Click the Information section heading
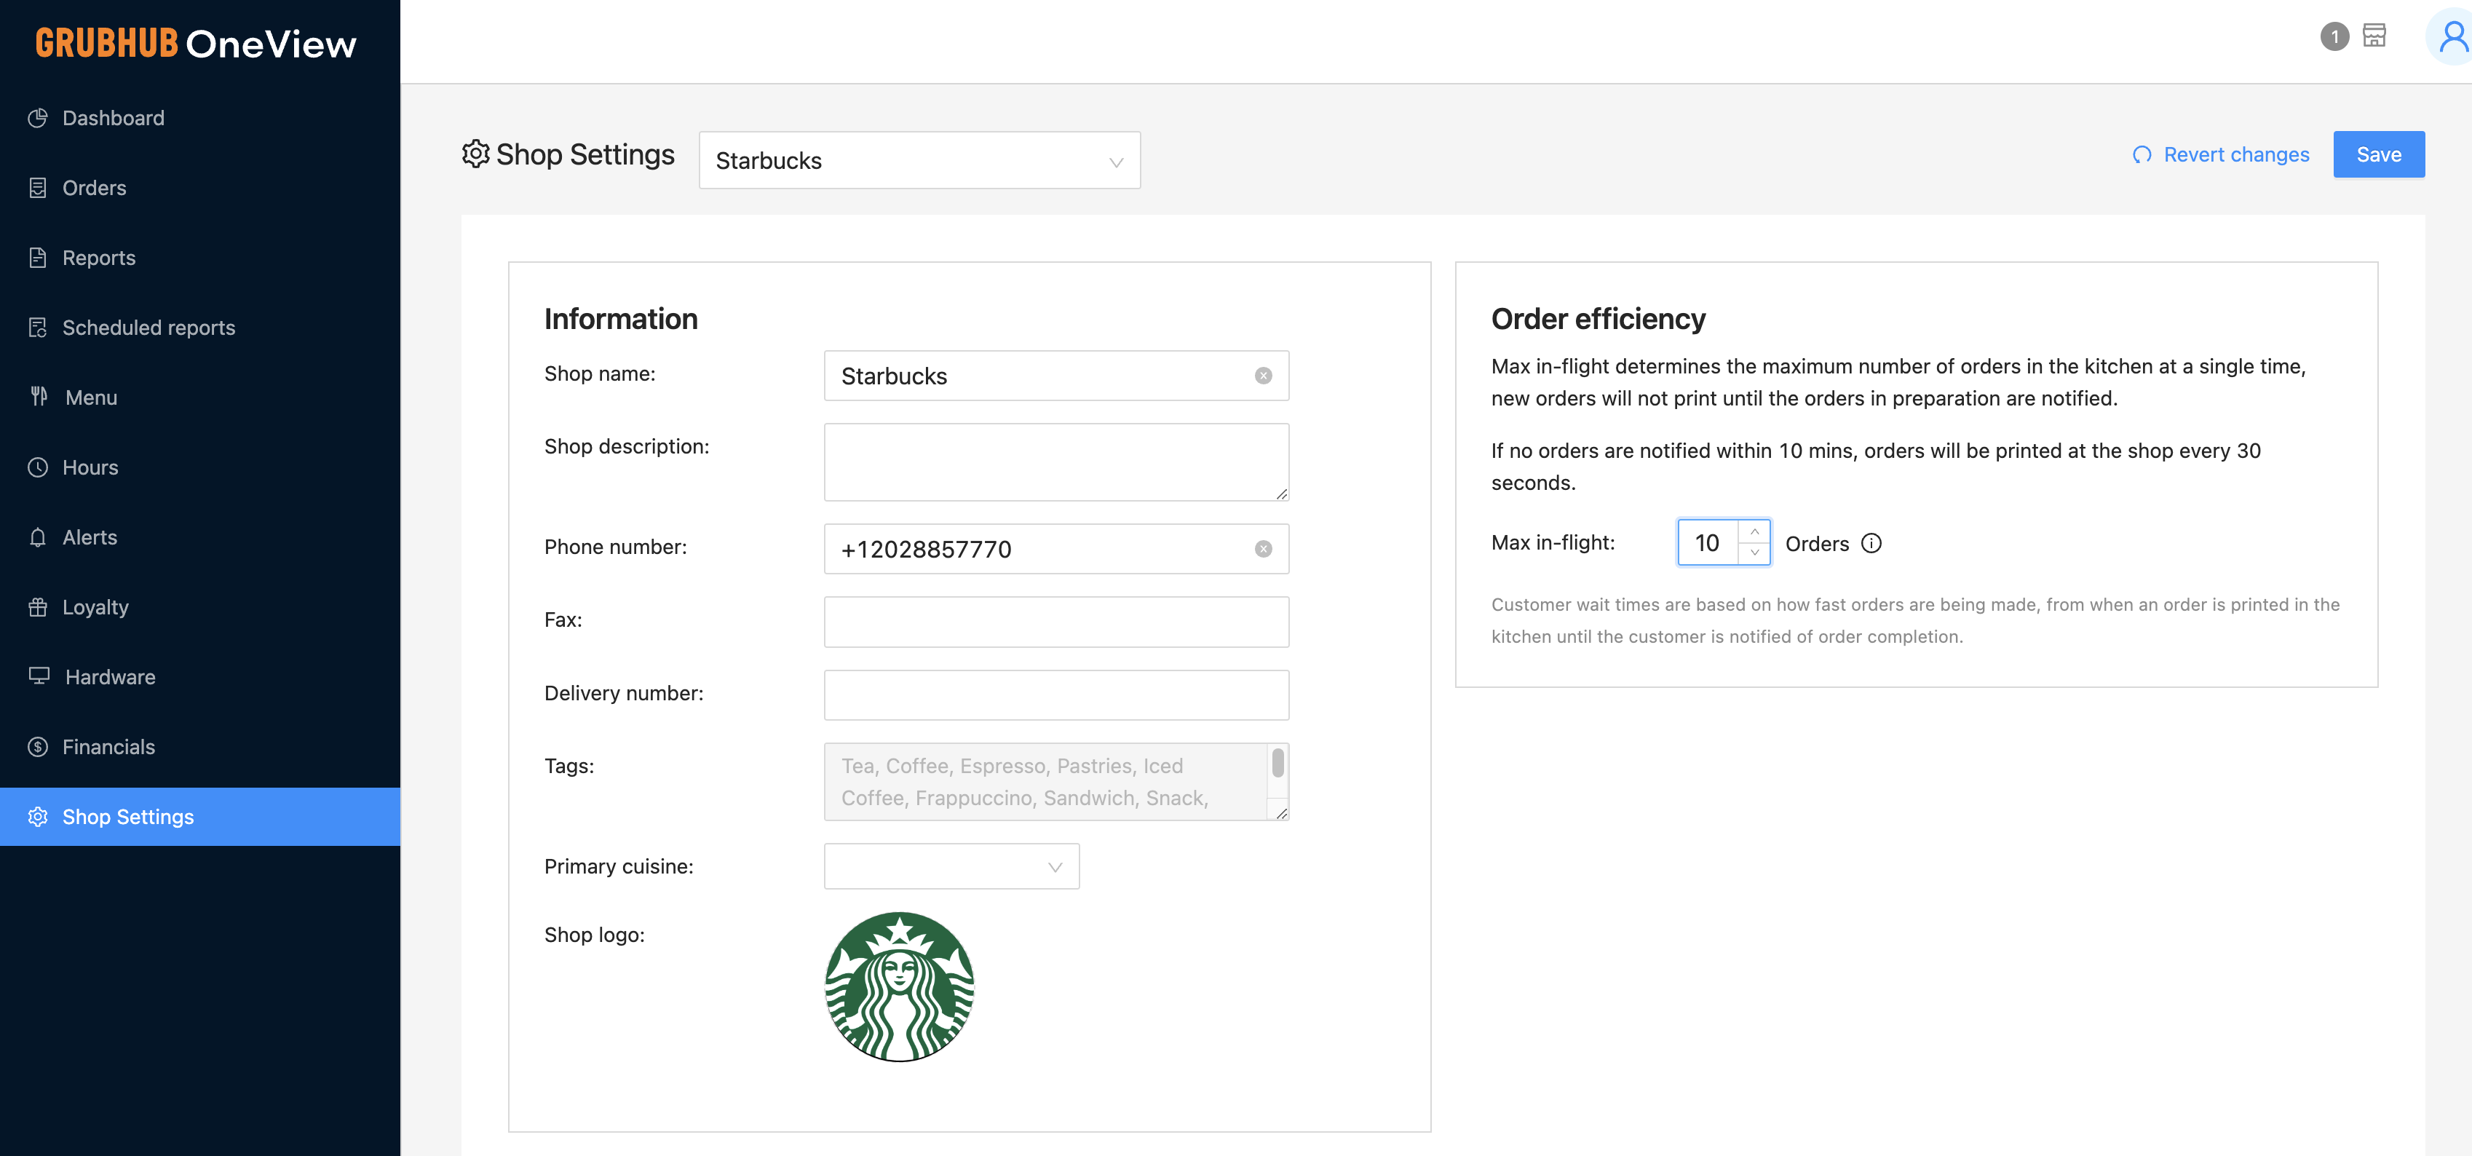This screenshot has width=2472, height=1156. [x=621, y=320]
